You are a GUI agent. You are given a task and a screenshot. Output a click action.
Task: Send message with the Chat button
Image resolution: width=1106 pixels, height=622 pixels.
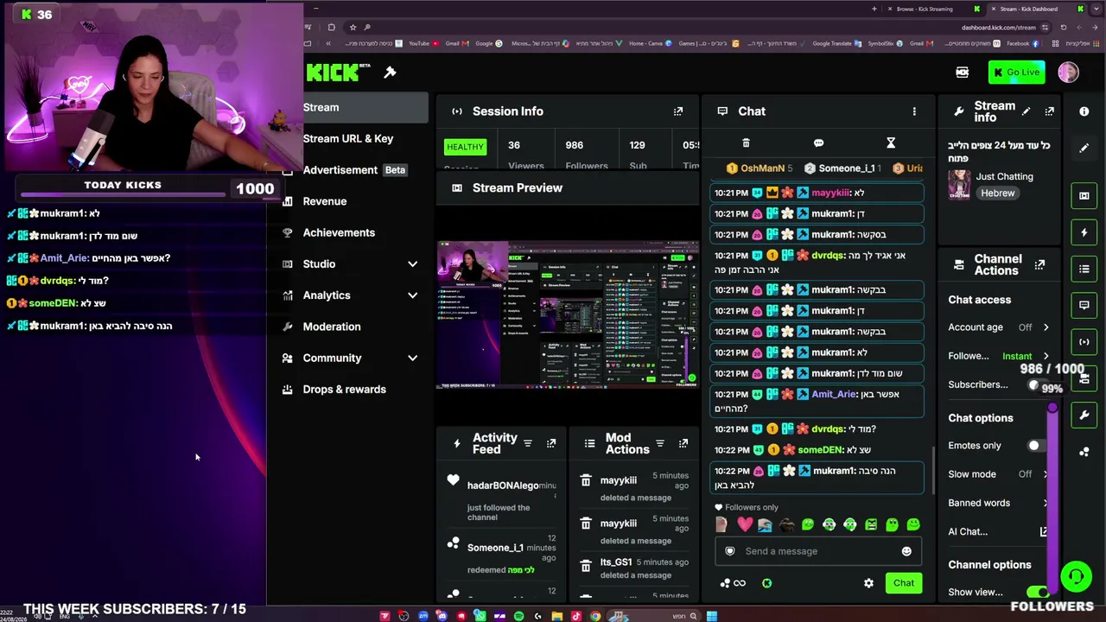[903, 583]
